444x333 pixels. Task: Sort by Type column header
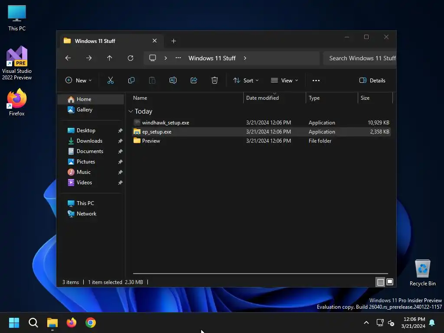point(332,98)
